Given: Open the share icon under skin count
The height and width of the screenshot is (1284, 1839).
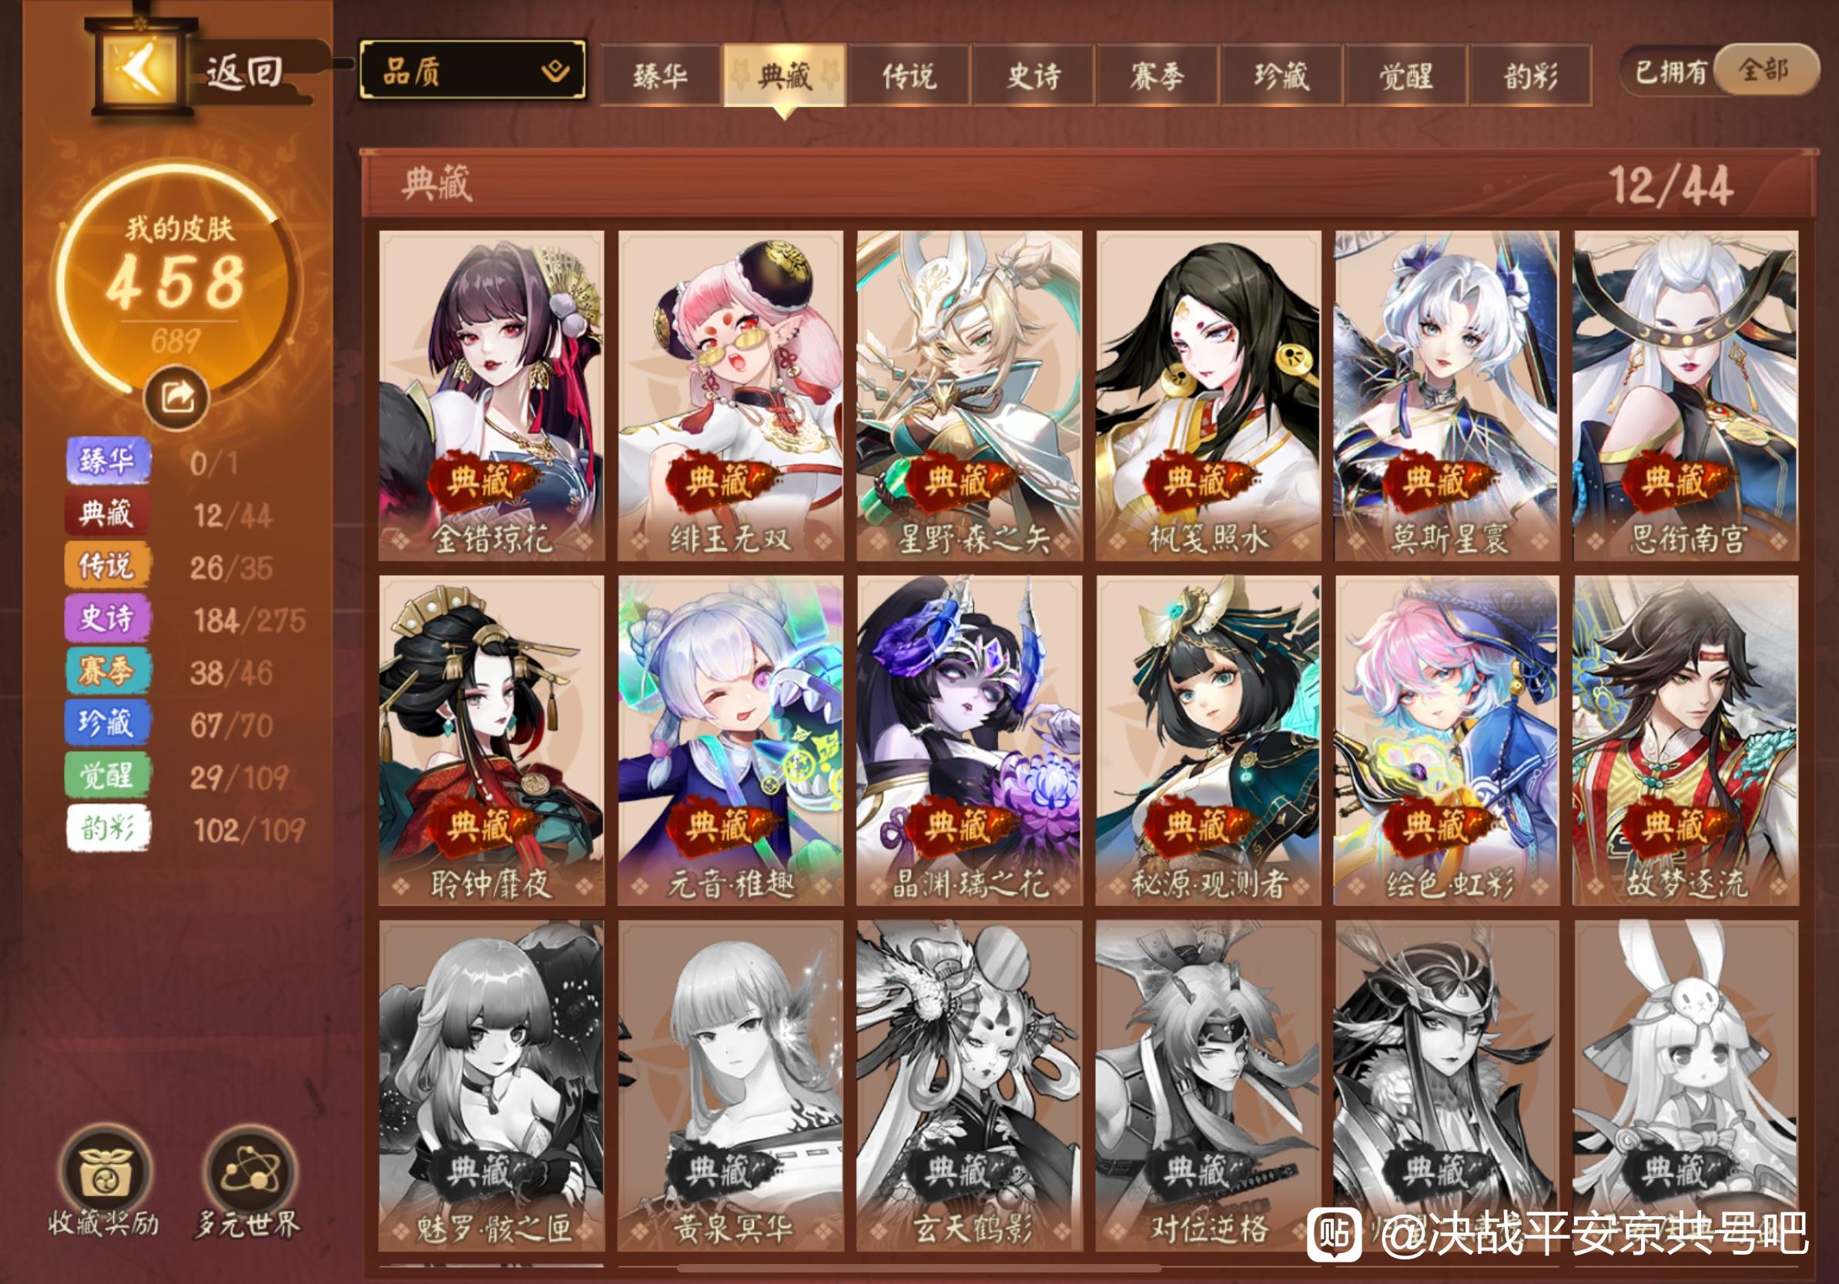Looking at the screenshot, I should [177, 397].
